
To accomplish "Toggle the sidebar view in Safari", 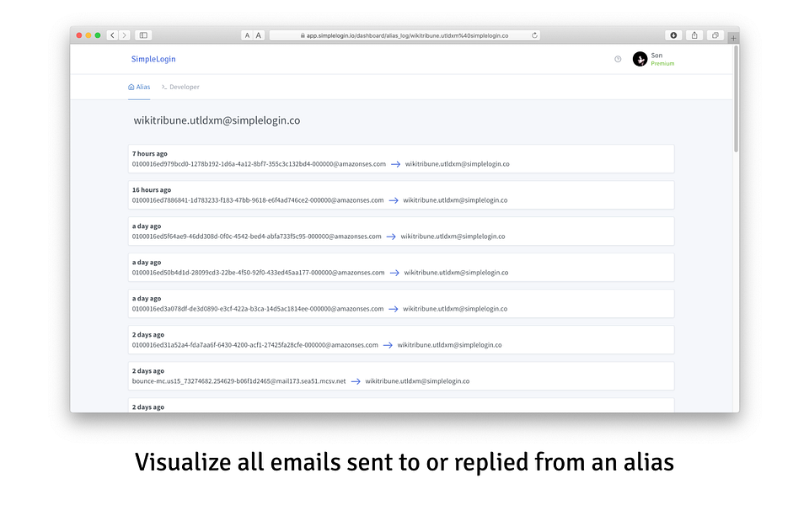I will 143,35.
